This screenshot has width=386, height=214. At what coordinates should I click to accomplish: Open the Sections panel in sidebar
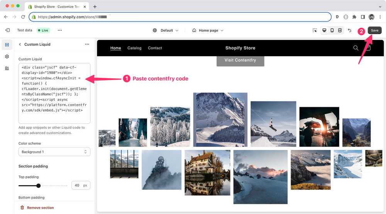point(7,45)
